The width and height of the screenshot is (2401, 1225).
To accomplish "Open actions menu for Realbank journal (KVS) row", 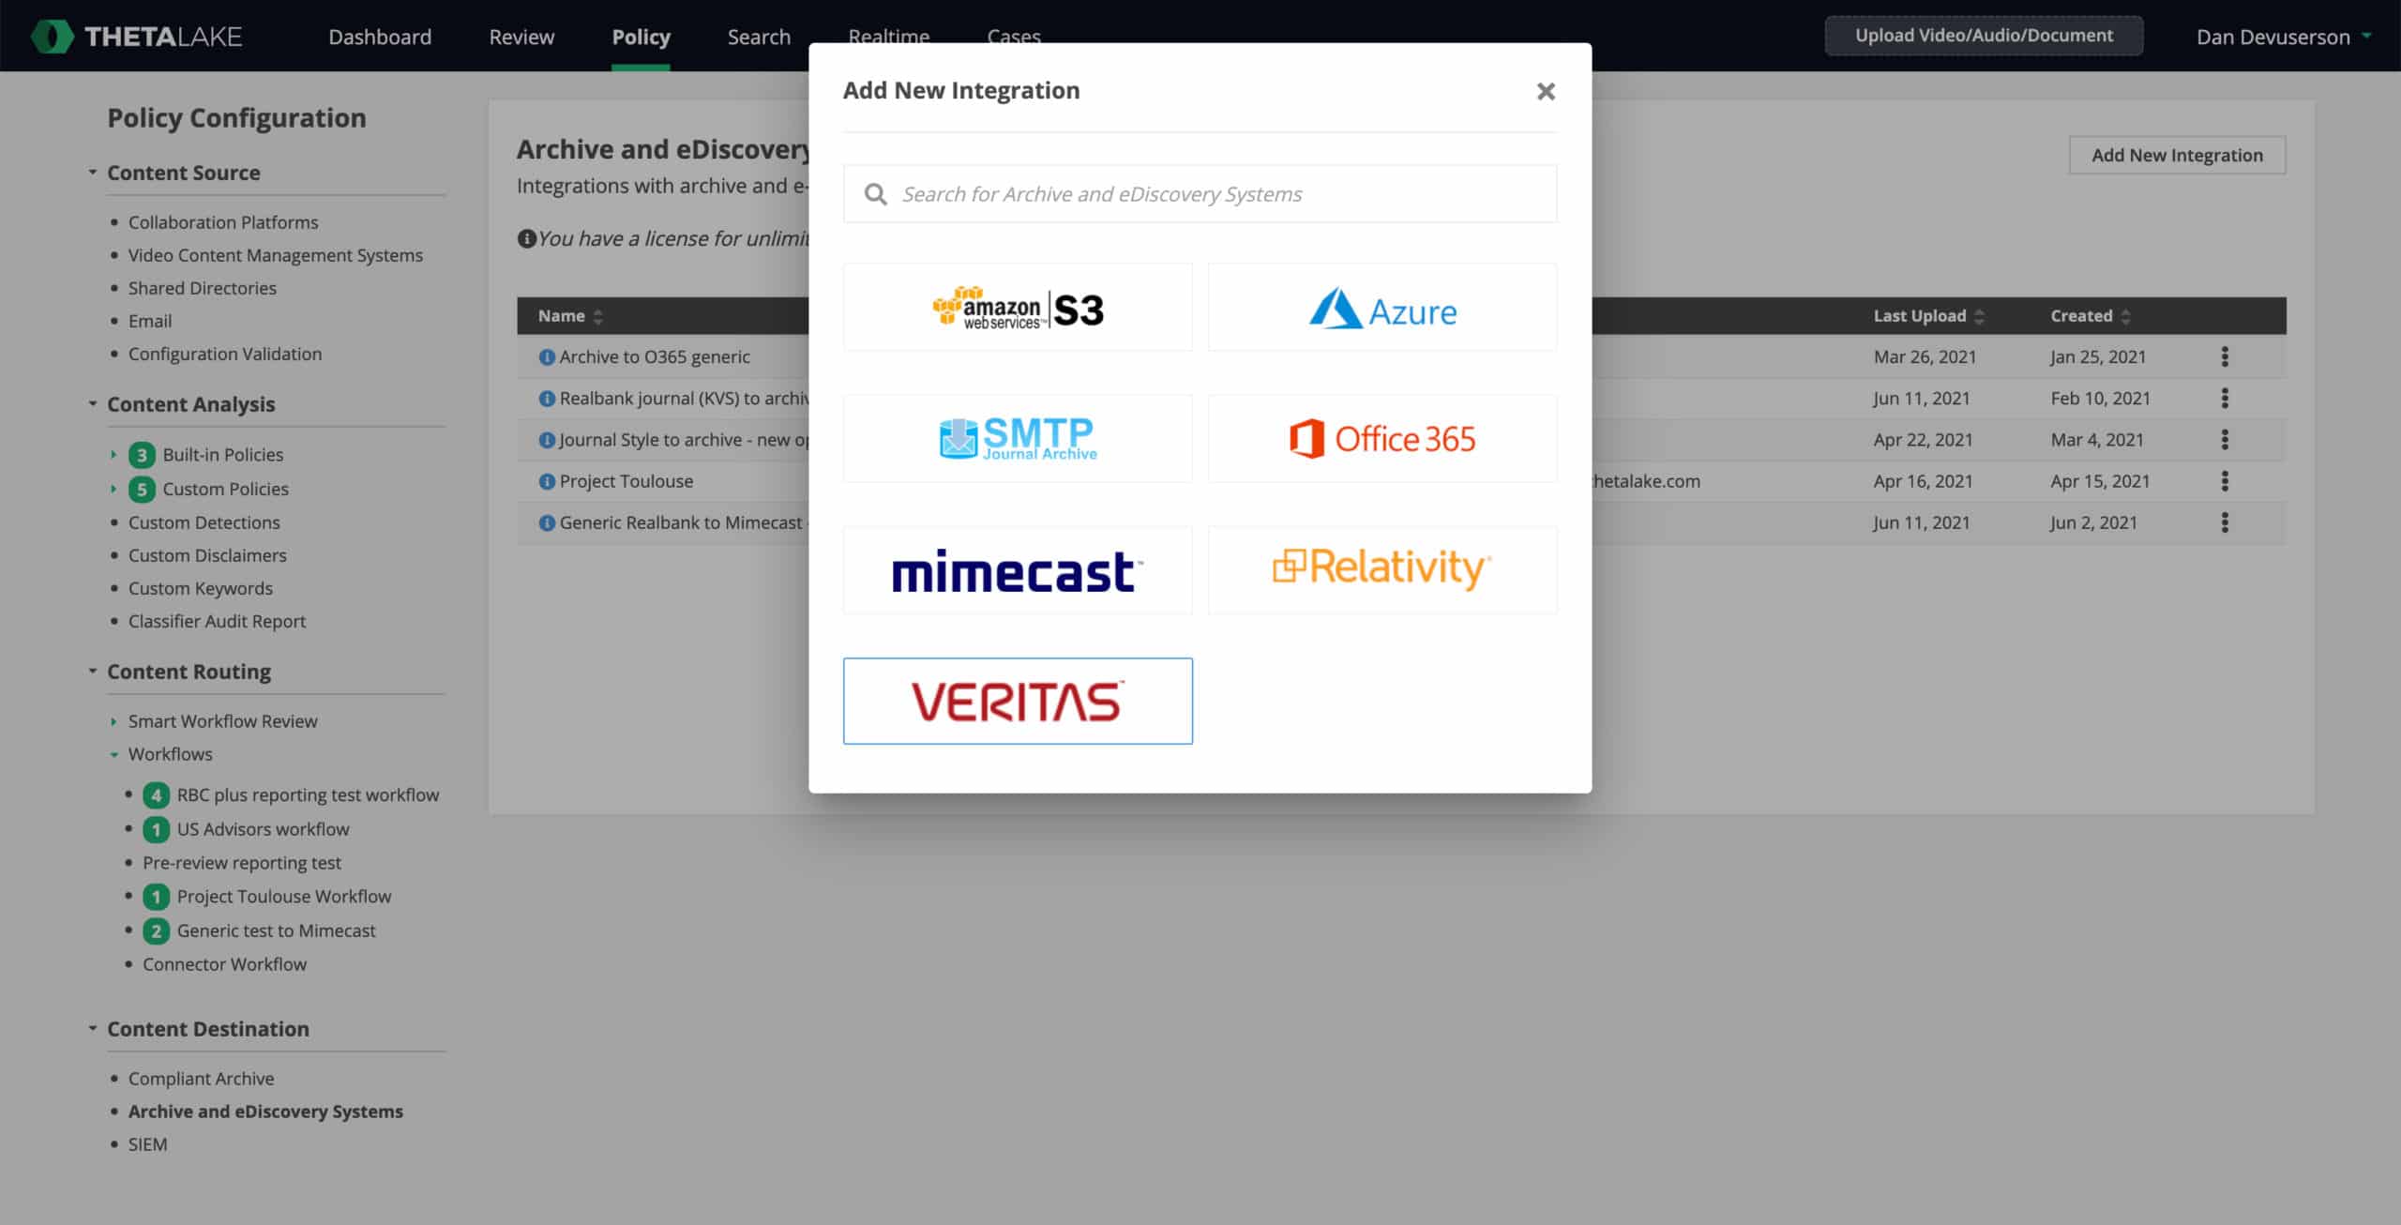I will [2225, 398].
